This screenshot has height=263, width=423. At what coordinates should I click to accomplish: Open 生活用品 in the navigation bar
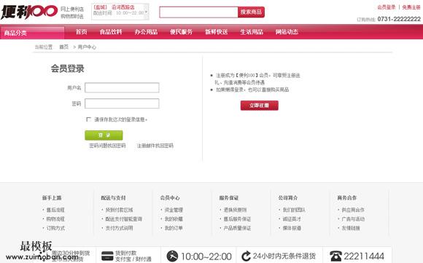252,32
